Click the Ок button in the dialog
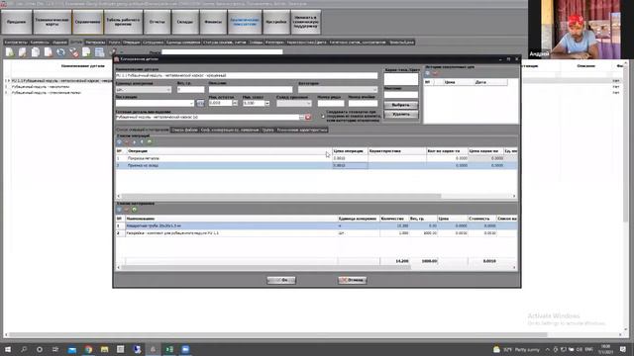 point(281,280)
